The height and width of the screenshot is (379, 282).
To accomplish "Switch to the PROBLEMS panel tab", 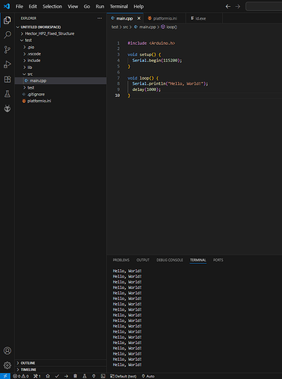I will [x=121, y=260].
